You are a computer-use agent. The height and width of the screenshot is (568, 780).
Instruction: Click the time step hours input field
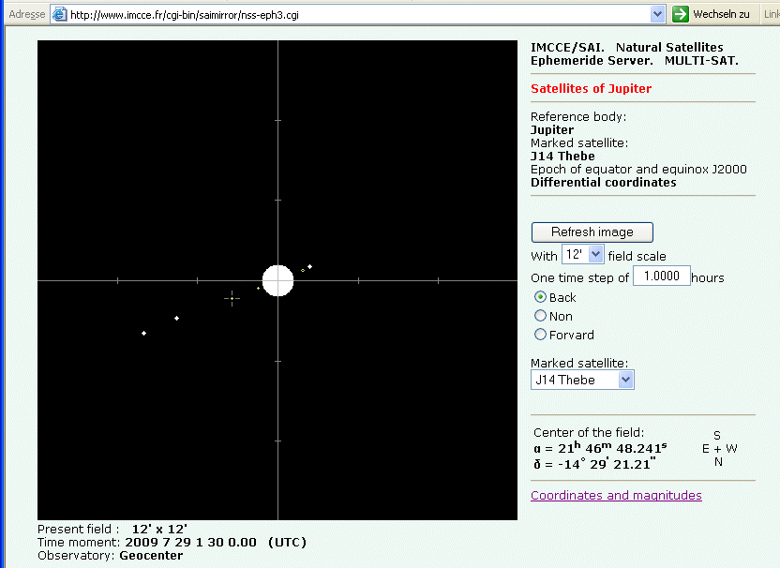662,277
